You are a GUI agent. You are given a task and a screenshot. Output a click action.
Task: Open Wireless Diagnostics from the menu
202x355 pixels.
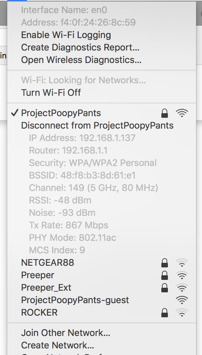(x=81, y=60)
